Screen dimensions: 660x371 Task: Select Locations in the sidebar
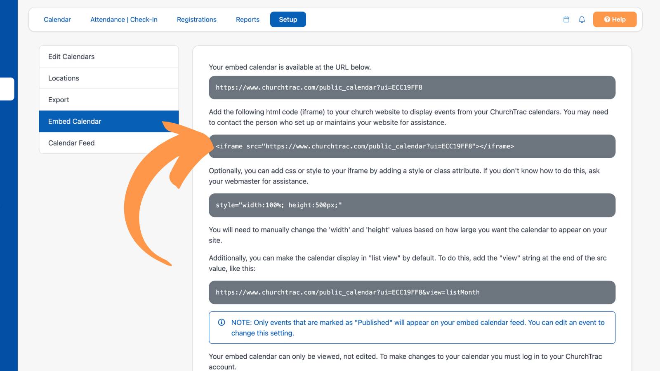click(x=109, y=78)
